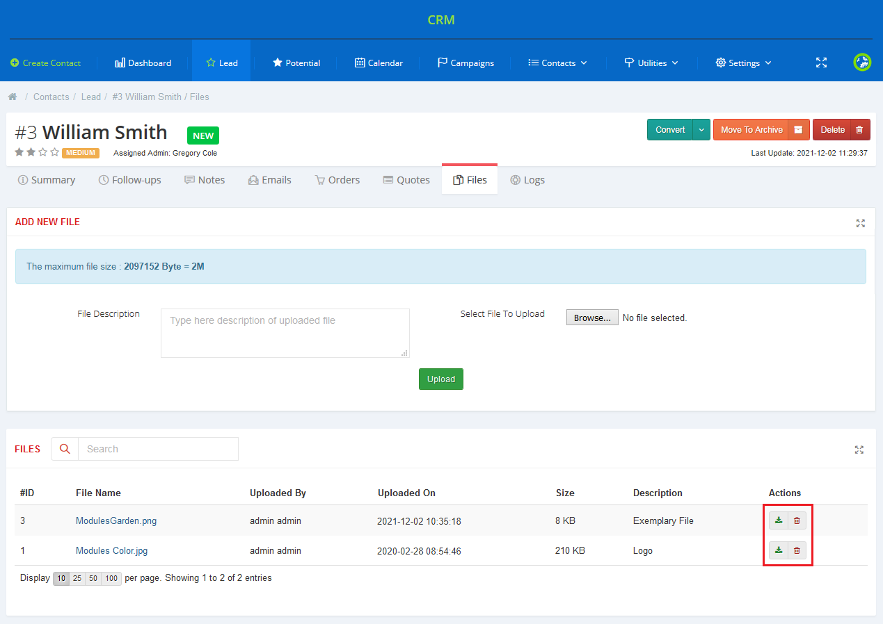
Task: Open ModulesGarden.png file link
Action: pyautogui.click(x=116, y=520)
